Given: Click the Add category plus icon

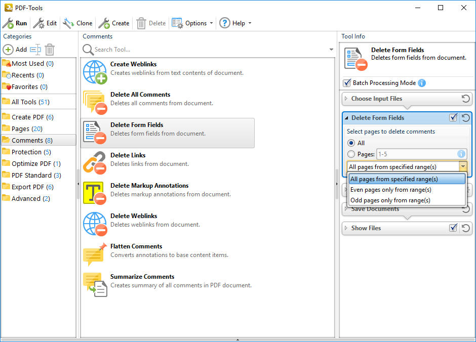Looking at the screenshot, I should pyautogui.click(x=8, y=50).
